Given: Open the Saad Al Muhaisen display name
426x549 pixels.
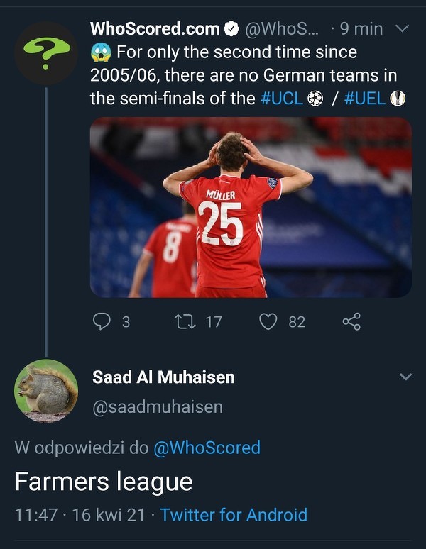Looking at the screenshot, I should pos(163,377).
